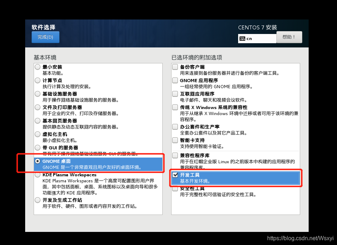337x245 pixels.
Task: Click the 基本环境 section heading
Action: [x=45, y=58]
